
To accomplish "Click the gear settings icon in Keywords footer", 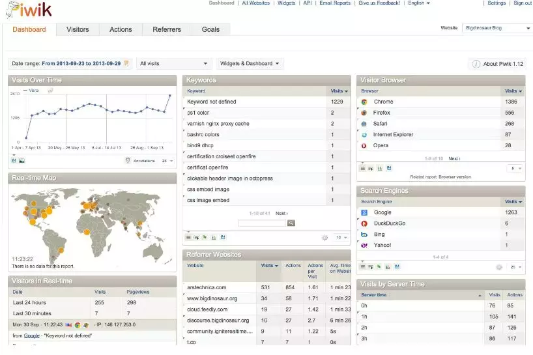I will pyautogui.click(x=324, y=238).
